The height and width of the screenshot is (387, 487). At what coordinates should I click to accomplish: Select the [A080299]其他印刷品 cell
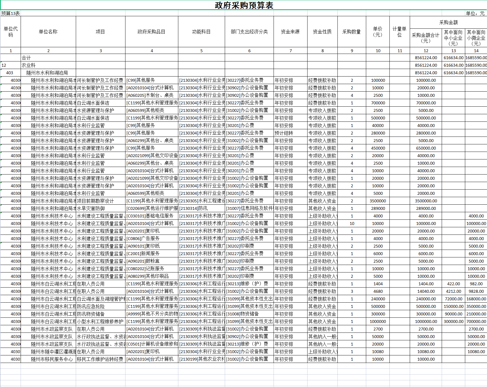tap(152, 276)
